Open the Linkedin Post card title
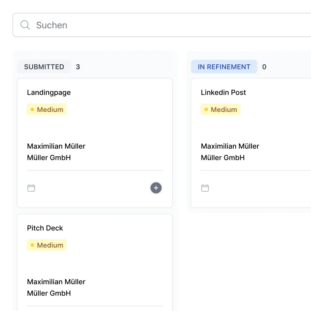Screen dimensions: 311x311 click(223, 92)
